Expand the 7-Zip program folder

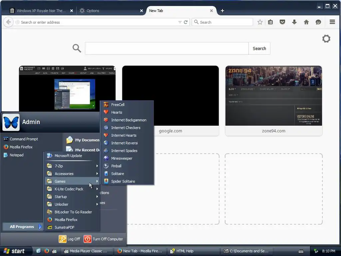72,166
